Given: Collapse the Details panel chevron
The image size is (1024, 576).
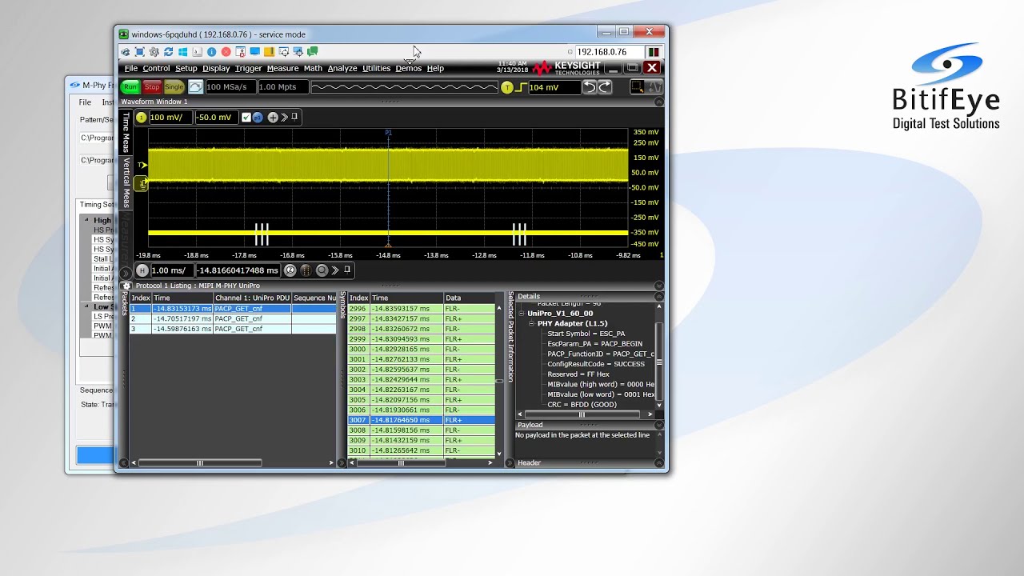Looking at the screenshot, I should click(659, 296).
